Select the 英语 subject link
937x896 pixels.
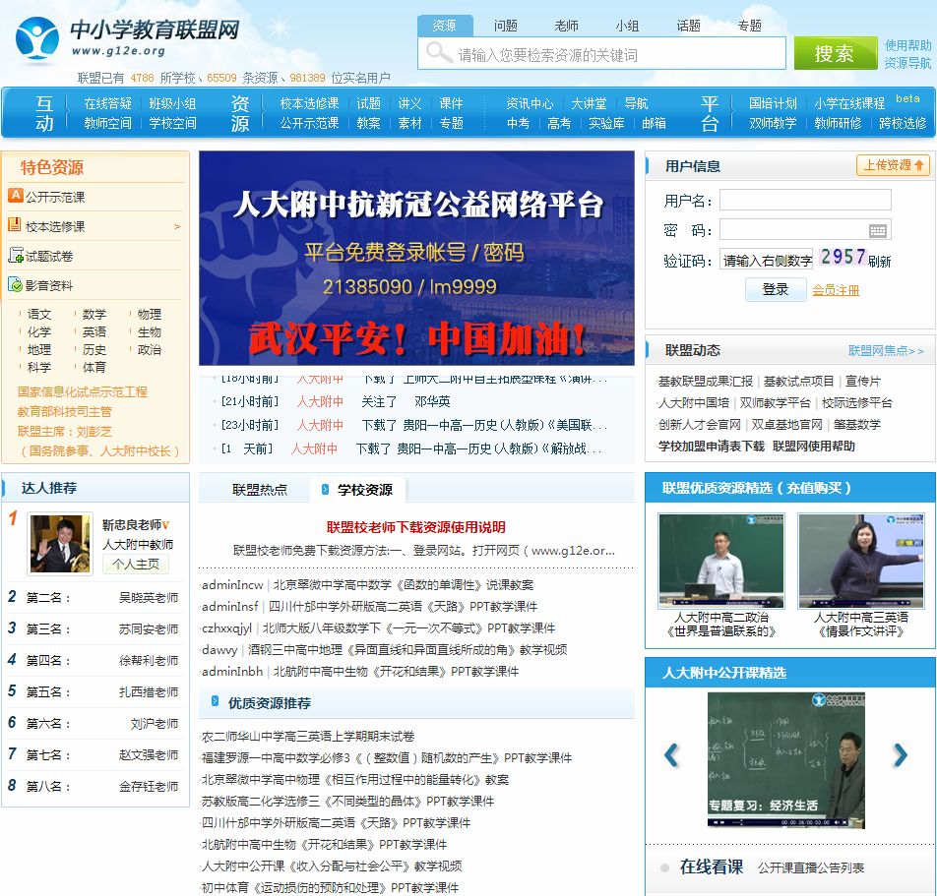coord(94,332)
